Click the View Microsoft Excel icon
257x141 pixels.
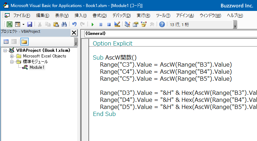pos(10,24)
